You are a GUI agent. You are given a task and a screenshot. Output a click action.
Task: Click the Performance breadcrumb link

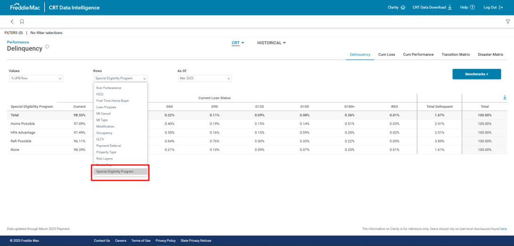[18, 42]
